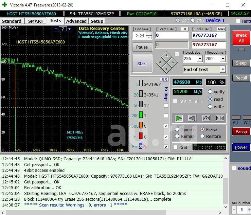Click log scrollbar up arrow
The image size is (251, 215).
pos(226,159)
